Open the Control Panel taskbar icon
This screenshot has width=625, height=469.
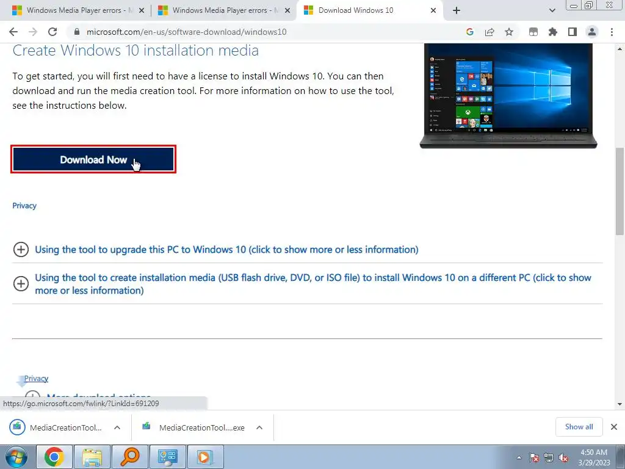point(167,457)
